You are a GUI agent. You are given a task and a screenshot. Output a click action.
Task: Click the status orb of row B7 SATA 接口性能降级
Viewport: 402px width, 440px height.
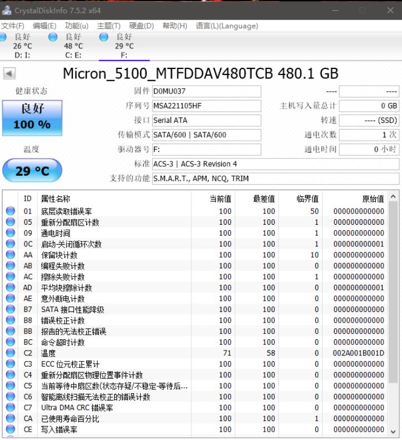(11, 309)
